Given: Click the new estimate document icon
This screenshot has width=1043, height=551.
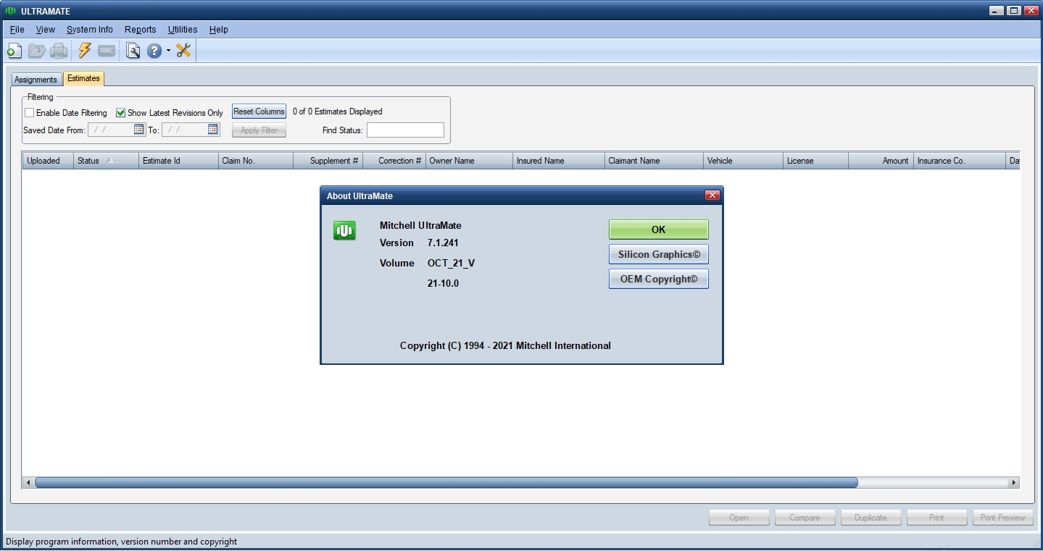Looking at the screenshot, I should [x=14, y=51].
